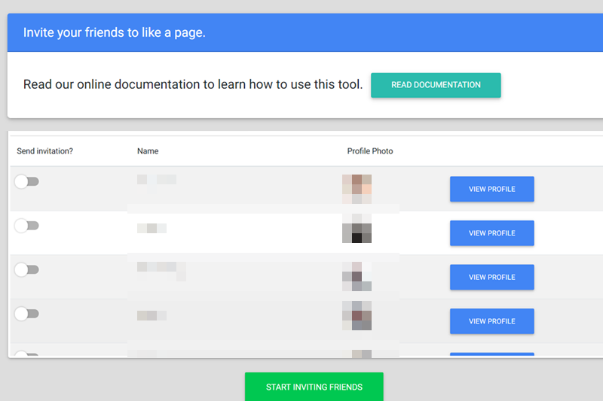Select View Profile for the third friend
Screen dimensions: 603x401
(x=491, y=277)
